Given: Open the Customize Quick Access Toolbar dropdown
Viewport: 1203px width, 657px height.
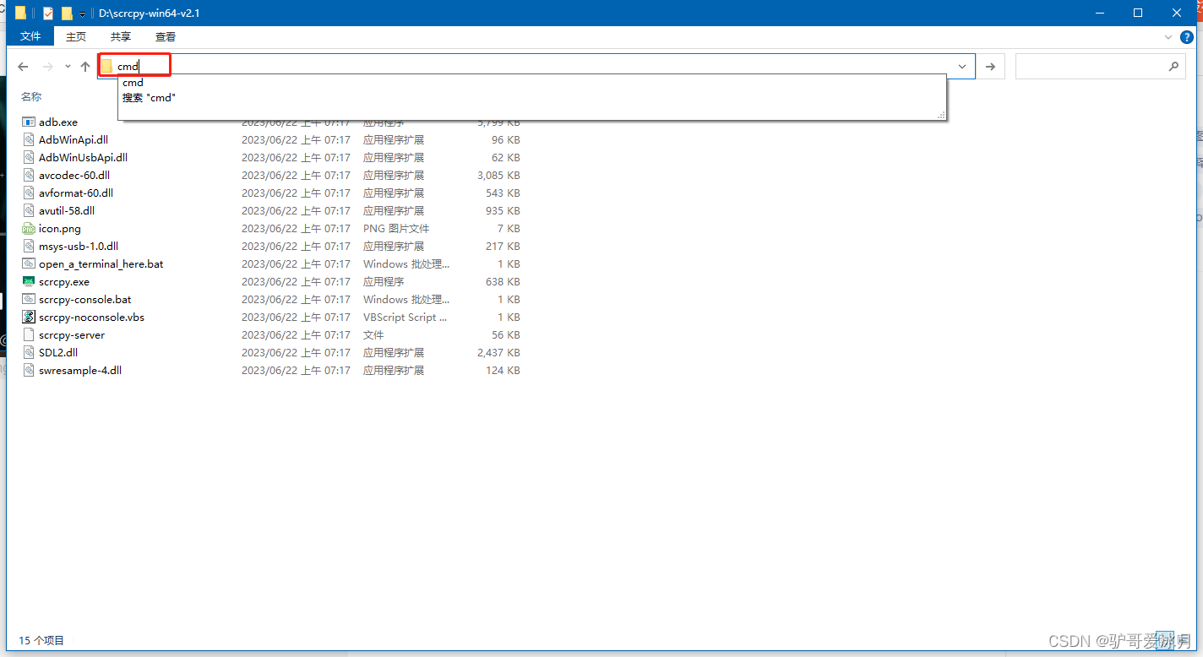Looking at the screenshot, I should [82, 14].
